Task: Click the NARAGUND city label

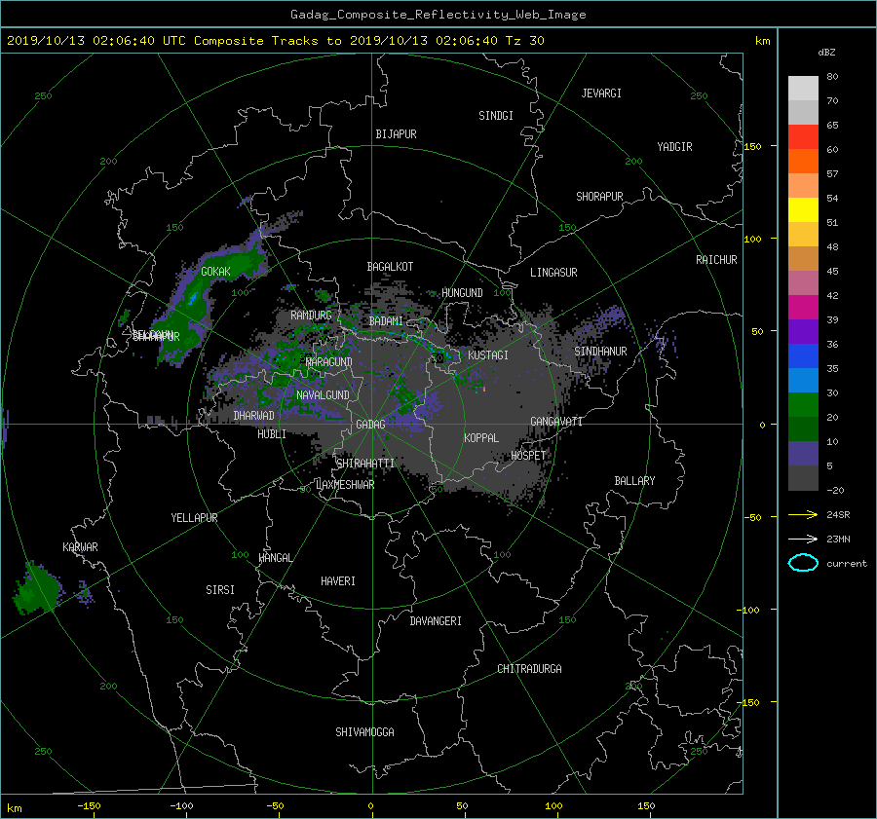Action: [x=329, y=361]
